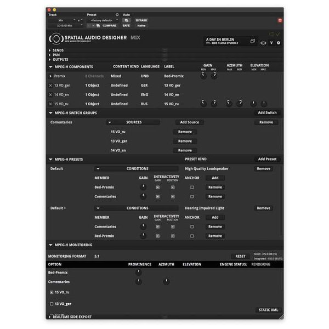This screenshot has height=329, width=329.
Task: Collapse Default preset CONDITIONS
Action: coord(98,169)
